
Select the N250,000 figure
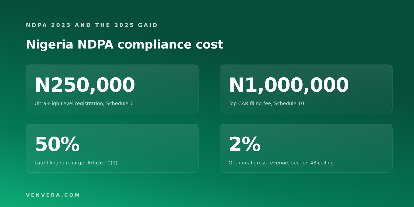[85, 85]
